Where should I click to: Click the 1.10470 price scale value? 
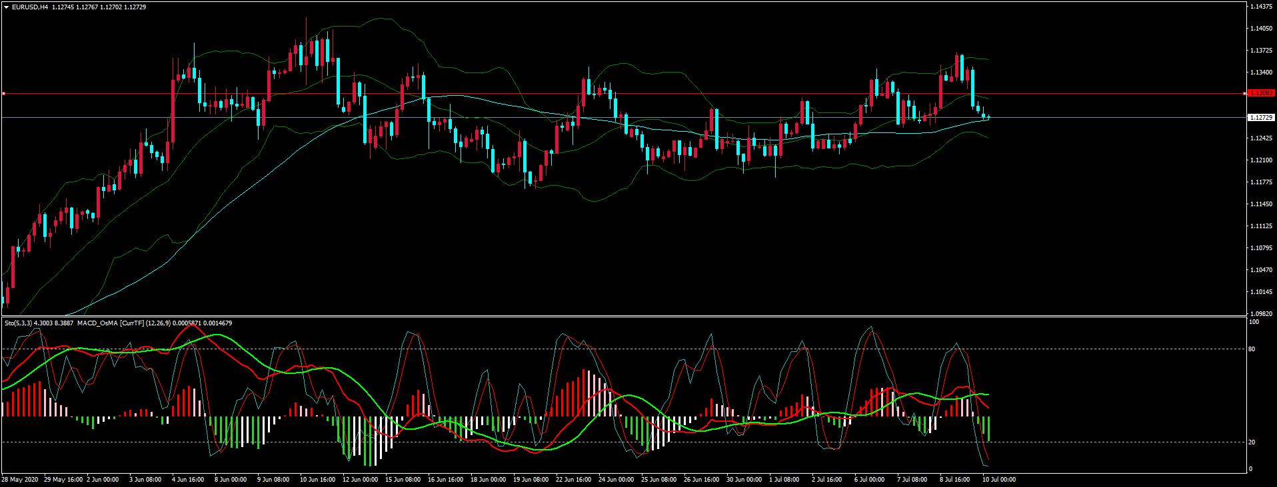point(1262,270)
